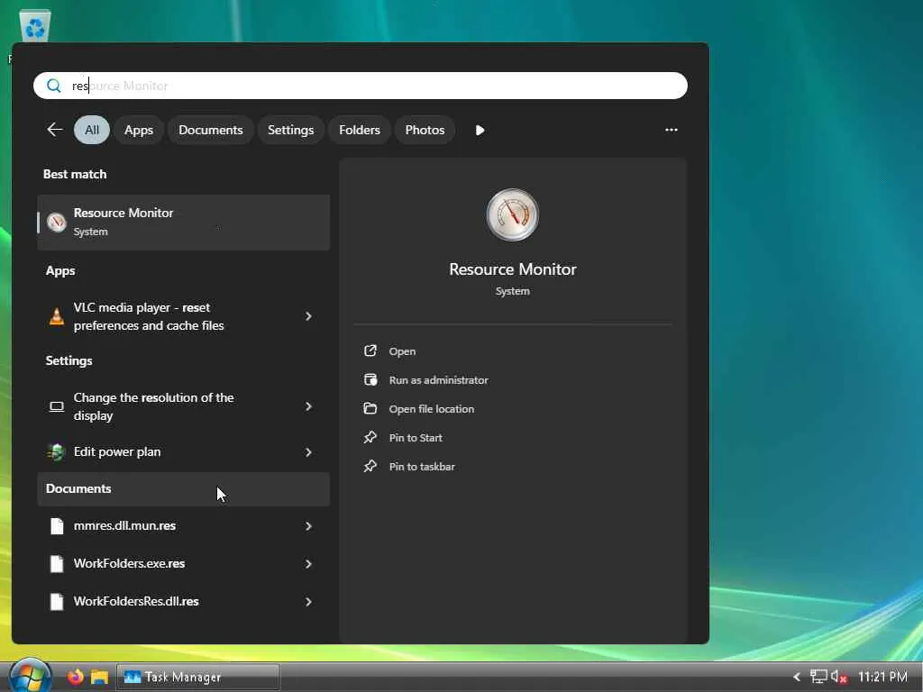Click Resource Monitor gauge icon in best match
This screenshot has width=923, height=692.
click(57, 223)
